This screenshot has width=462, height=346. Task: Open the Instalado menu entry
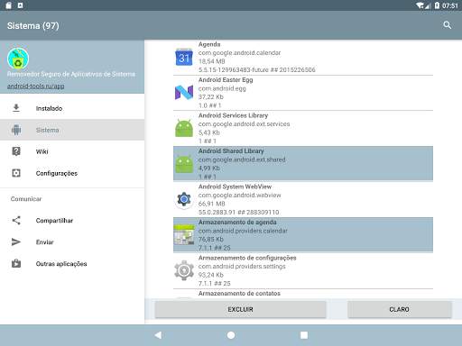point(72,108)
